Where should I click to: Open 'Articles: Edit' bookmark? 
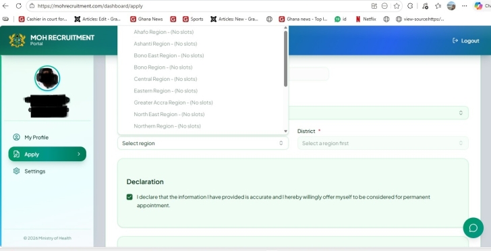pos(97,19)
